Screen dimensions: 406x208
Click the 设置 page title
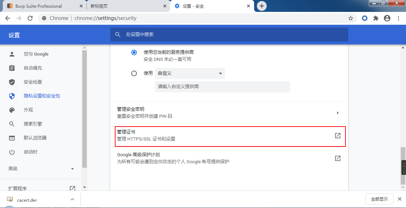(x=14, y=35)
